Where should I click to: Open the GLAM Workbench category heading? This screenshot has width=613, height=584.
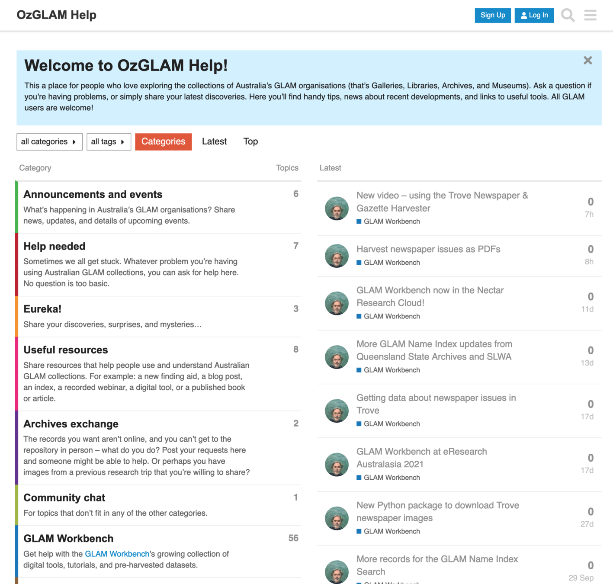(x=68, y=538)
